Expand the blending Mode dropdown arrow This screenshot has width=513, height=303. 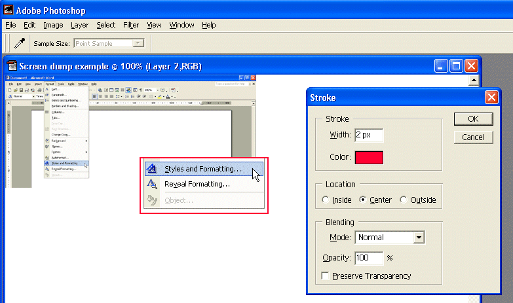coord(419,238)
